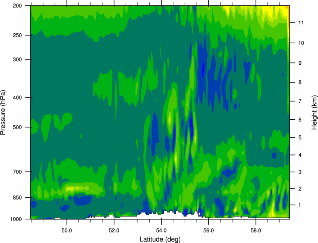Click the 52.0 latitude tick label
The width and height of the screenshot is (318, 243).
click(114, 231)
